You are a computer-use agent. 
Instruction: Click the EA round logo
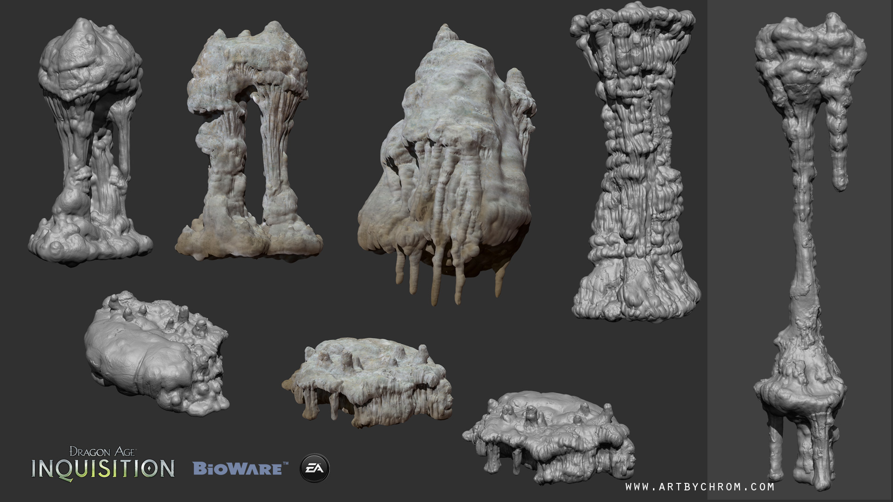point(315,468)
